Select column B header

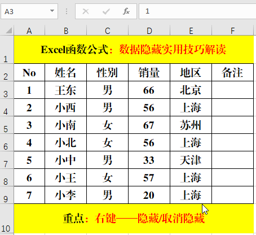(65, 31)
